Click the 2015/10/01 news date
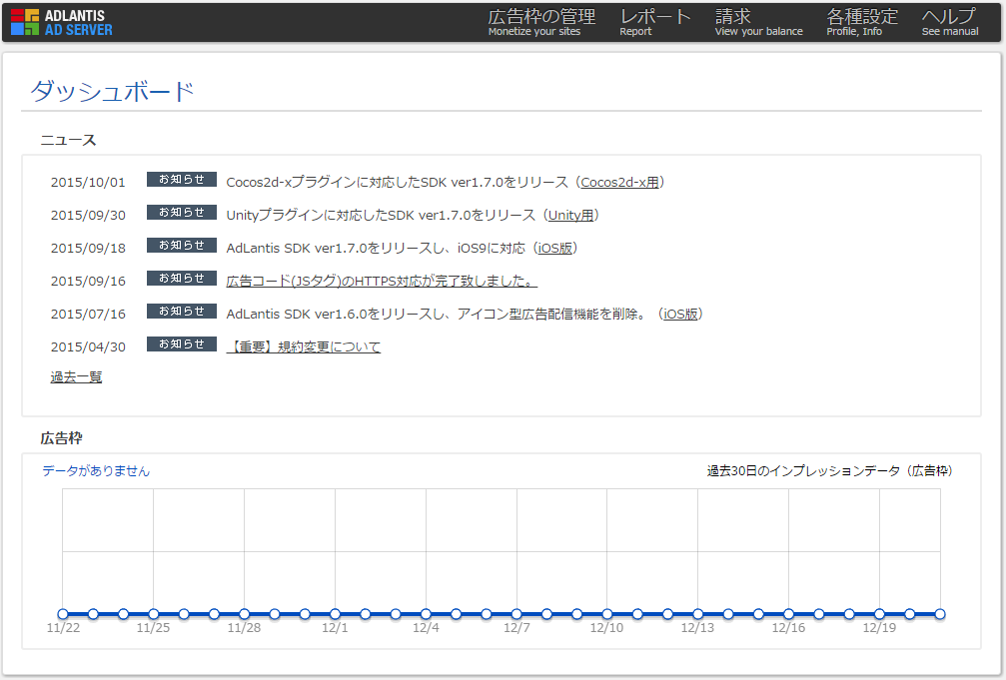This screenshot has height=680, width=1006. (88, 182)
